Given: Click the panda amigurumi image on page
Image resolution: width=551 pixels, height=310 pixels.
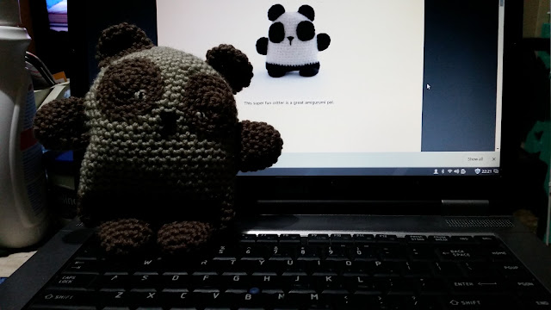Looking at the screenshot, I should pos(293,41).
